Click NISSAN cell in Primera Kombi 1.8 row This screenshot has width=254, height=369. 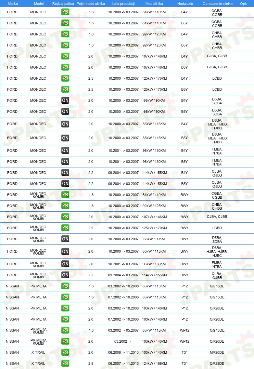12,330
